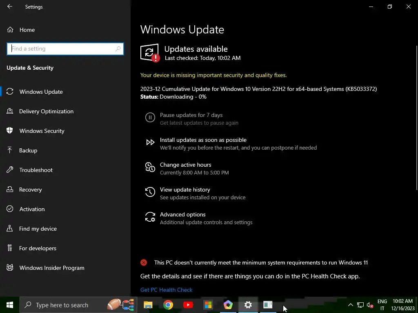This screenshot has height=313, width=418.
Task: Open Home from the sidebar
Action: (x=27, y=30)
